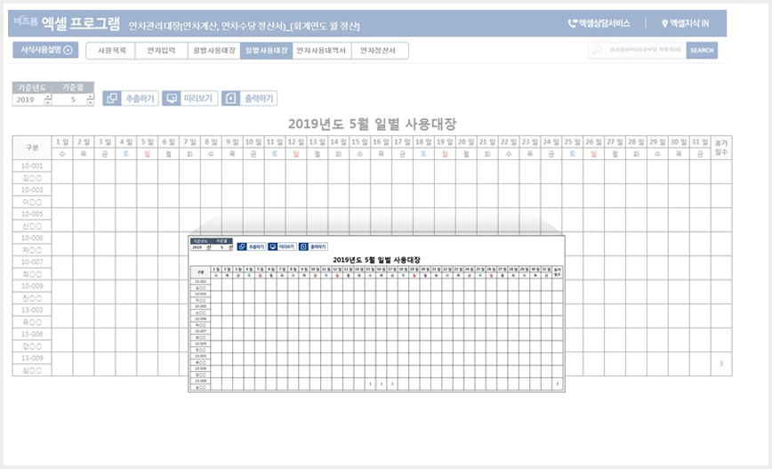Switch to the 사원목록 tab
This screenshot has width=772, height=469.
110,51
